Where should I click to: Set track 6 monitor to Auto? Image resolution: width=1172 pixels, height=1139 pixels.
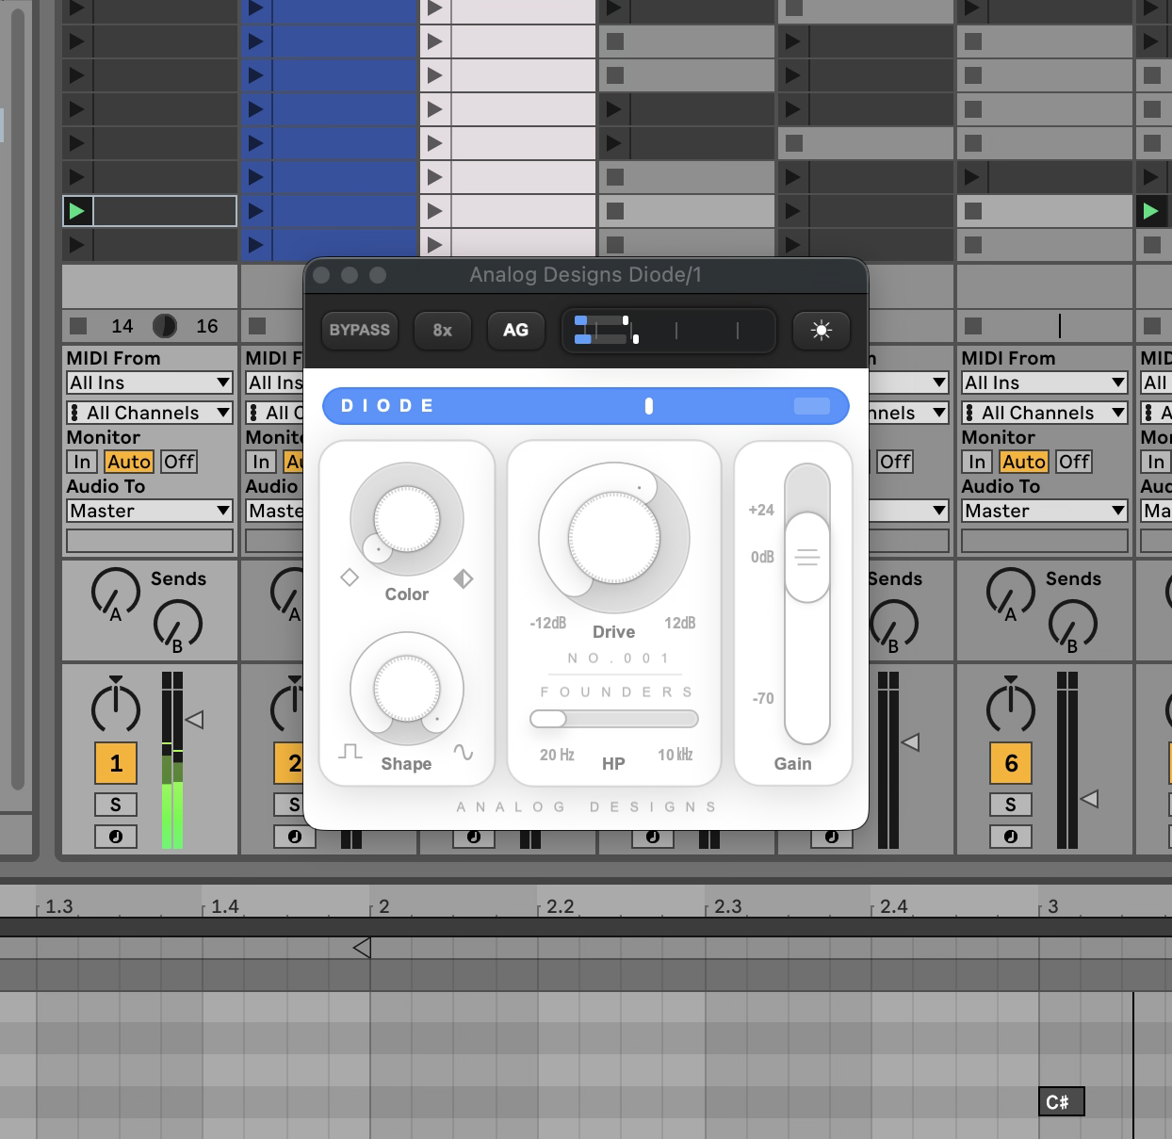(1024, 462)
